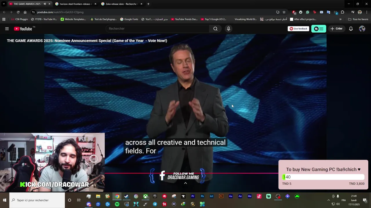Open the Windows Start menu
This screenshot has height=208, width=371.
(x=5, y=200)
